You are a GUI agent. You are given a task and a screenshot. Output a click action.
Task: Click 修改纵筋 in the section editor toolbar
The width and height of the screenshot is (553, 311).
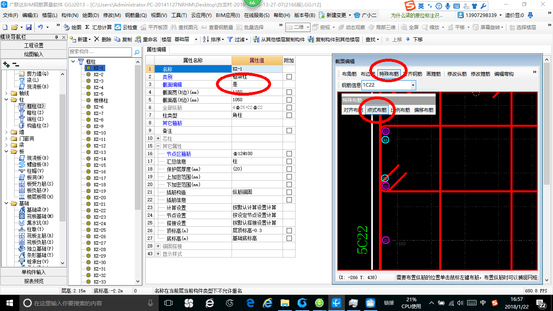click(457, 74)
